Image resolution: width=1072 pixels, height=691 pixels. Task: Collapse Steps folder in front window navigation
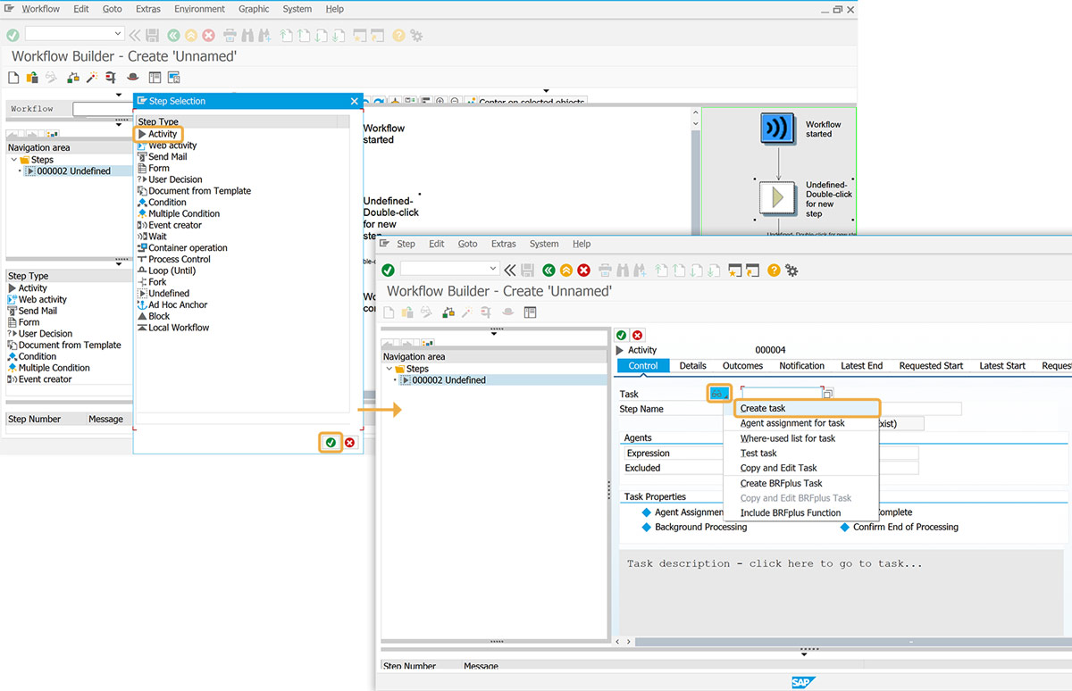[389, 369]
